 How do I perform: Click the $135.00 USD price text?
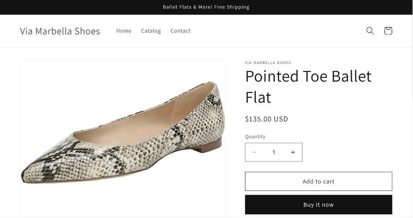pyautogui.click(x=266, y=119)
